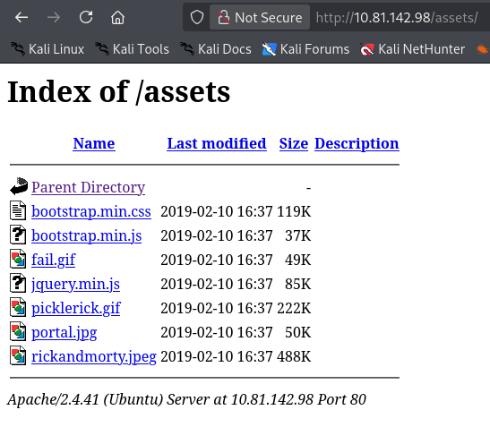490x427 pixels.
Task: Click the Apache/2.4.41 server footer text
Action: click(186, 399)
